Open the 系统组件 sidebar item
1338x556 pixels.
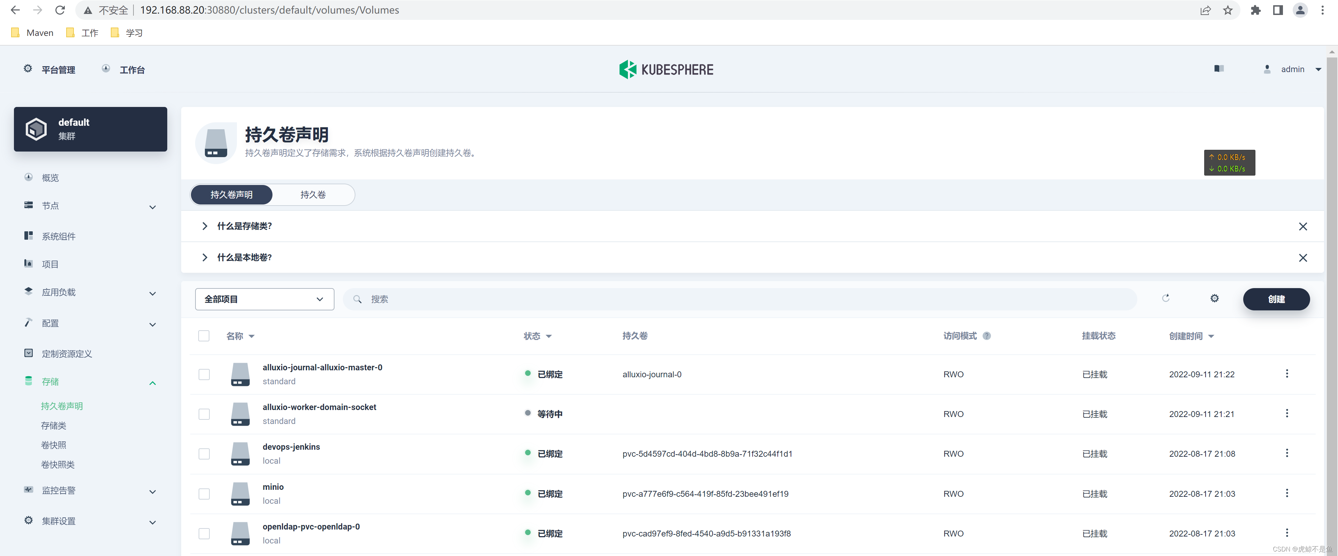click(58, 236)
